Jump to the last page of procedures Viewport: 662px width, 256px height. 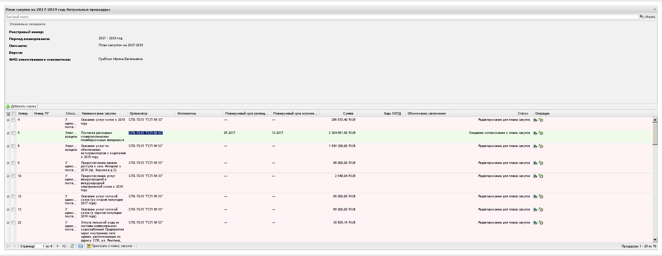(x=64, y=246)
